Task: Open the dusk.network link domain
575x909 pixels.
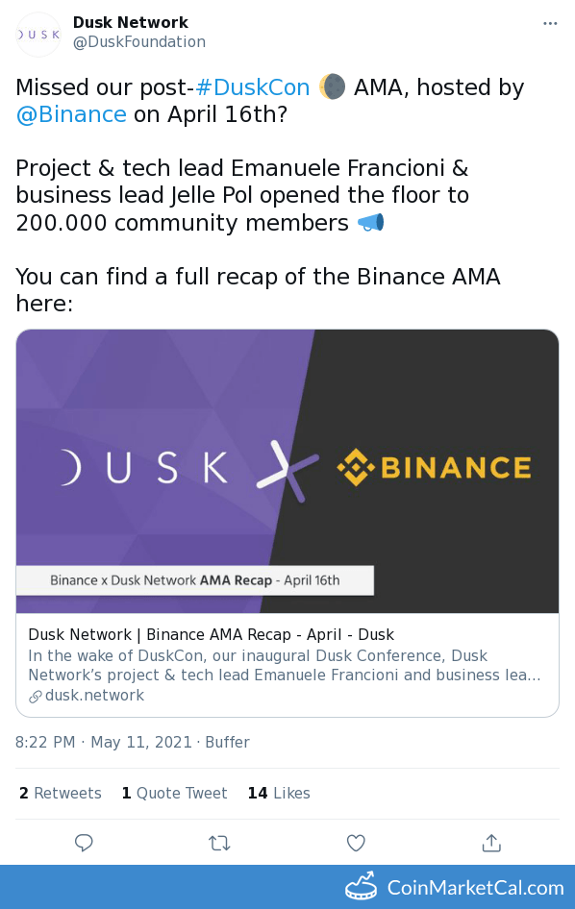Action: [x=94, y=695]
